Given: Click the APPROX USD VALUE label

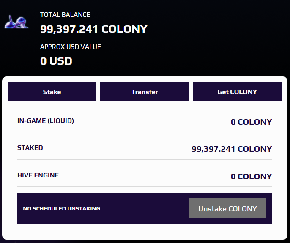Looking at the screenshot, I should click(71, 47).
